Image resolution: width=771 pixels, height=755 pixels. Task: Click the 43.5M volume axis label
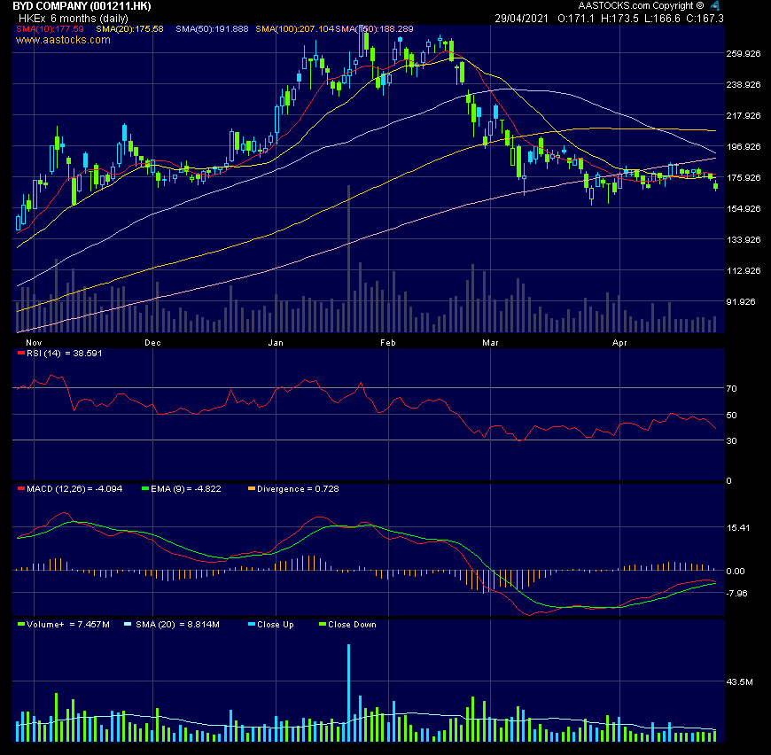pos(739,681)
